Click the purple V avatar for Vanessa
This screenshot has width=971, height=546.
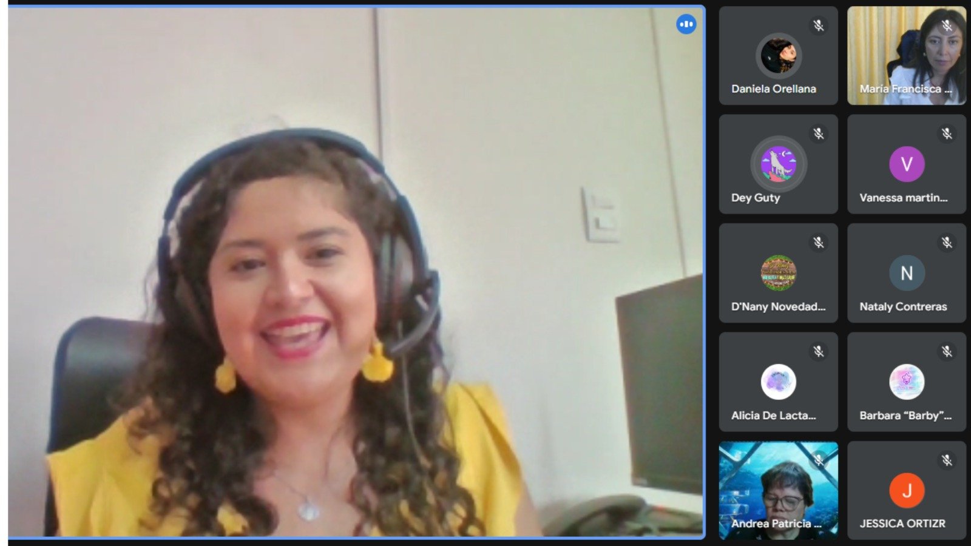click(x=907, y=164)
